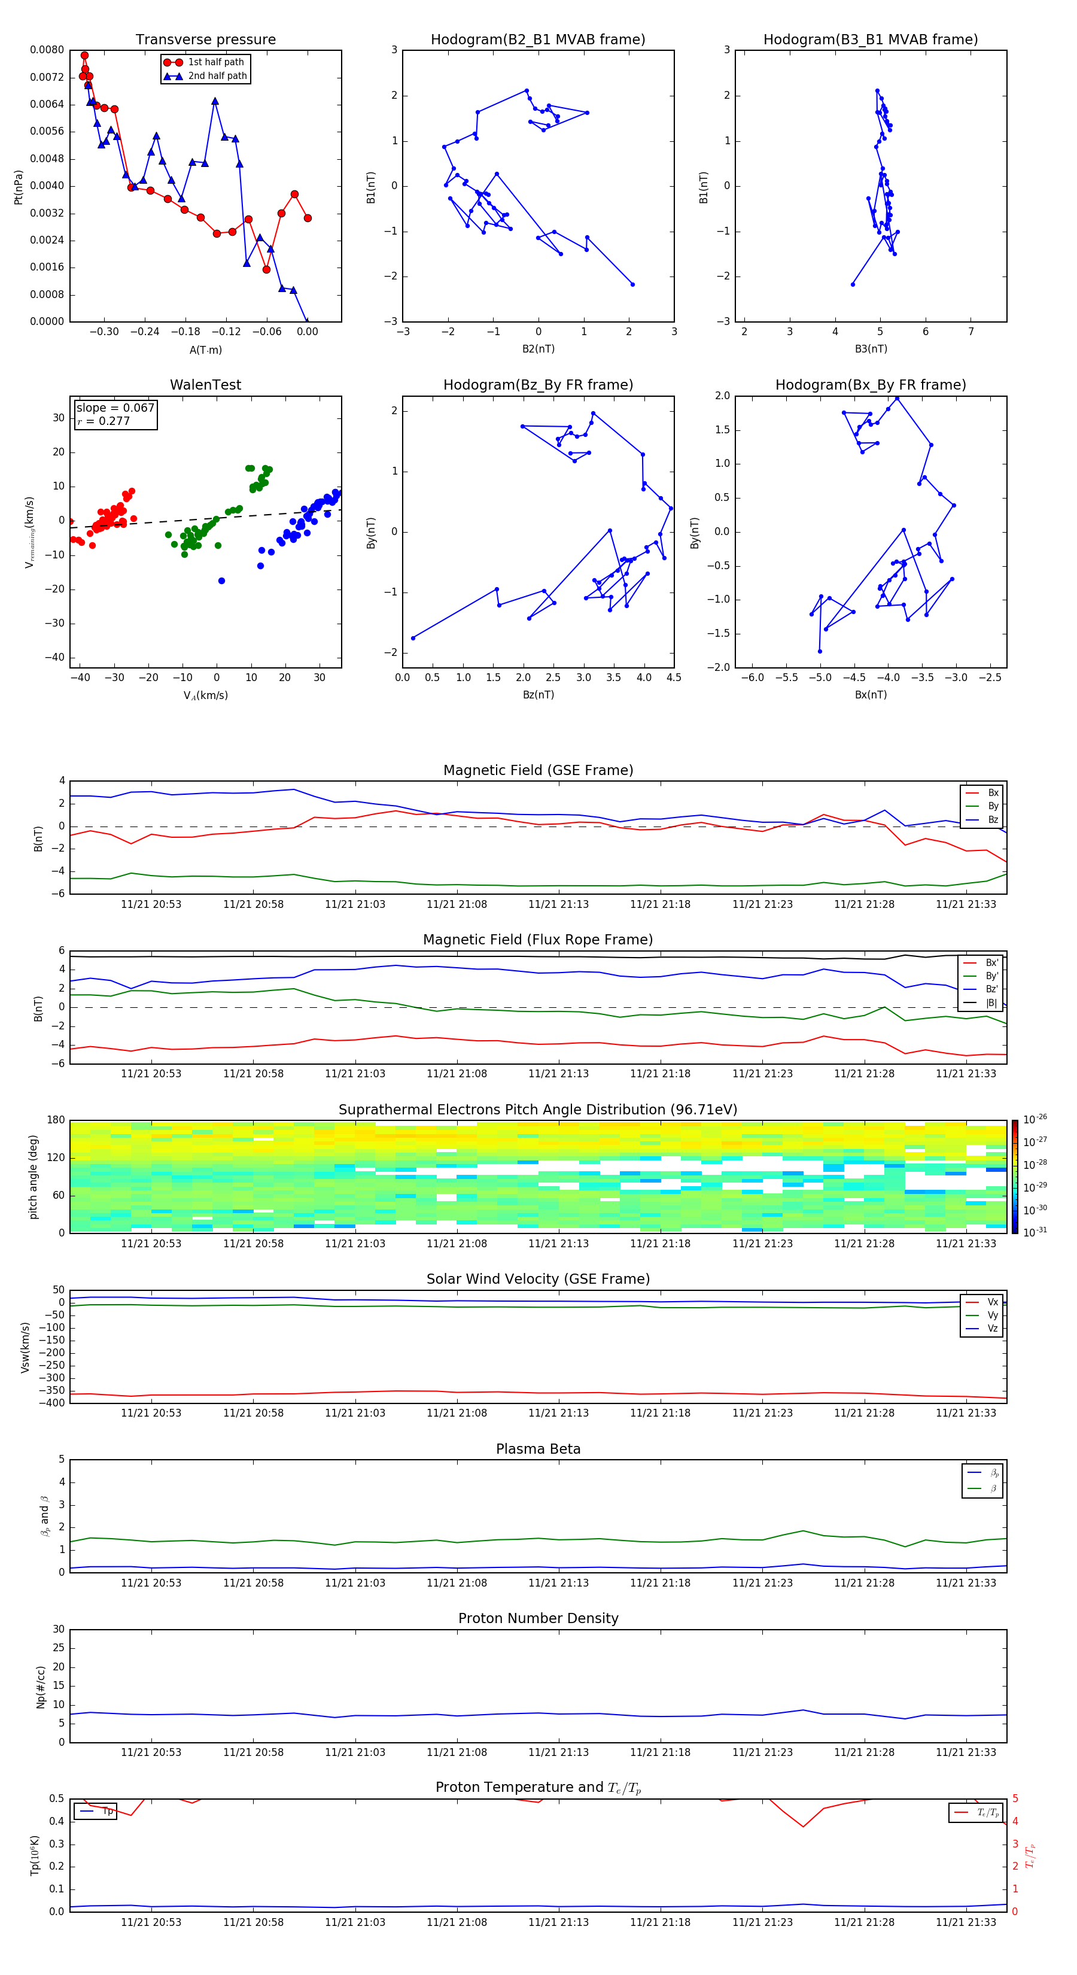1077x1975 pixels.
Task: Click "11/21 20:53" tick under GSE Magnetic Field
Action: click(x=151, y=904)
